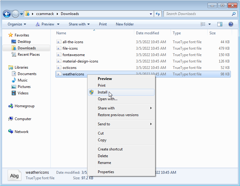Image resolution: width=240 pixels, height=186 pixels.
Task: Expand the Preview button dropdown arrow
Action: click(58, 24)
